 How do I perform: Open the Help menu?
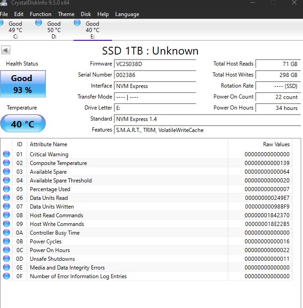click(103, 14)
